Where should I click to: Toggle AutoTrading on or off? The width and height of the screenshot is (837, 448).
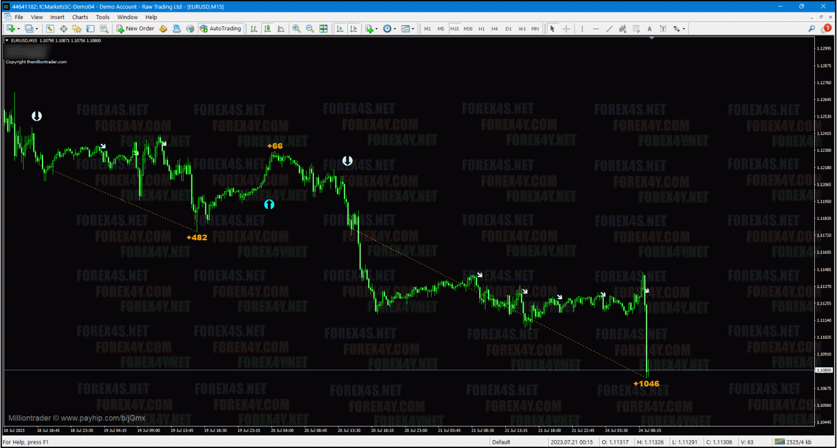[221, 29]
